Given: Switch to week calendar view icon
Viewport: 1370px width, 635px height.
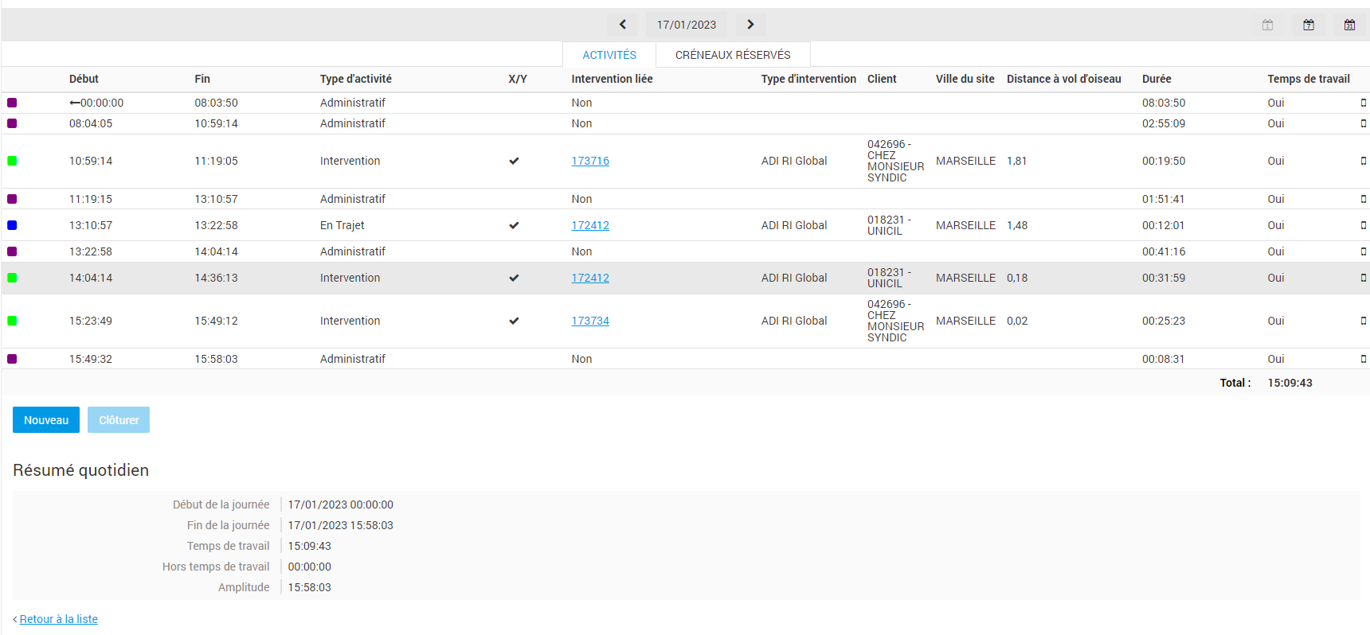Looking at the screenshot, I should (x=1309, y=25).
